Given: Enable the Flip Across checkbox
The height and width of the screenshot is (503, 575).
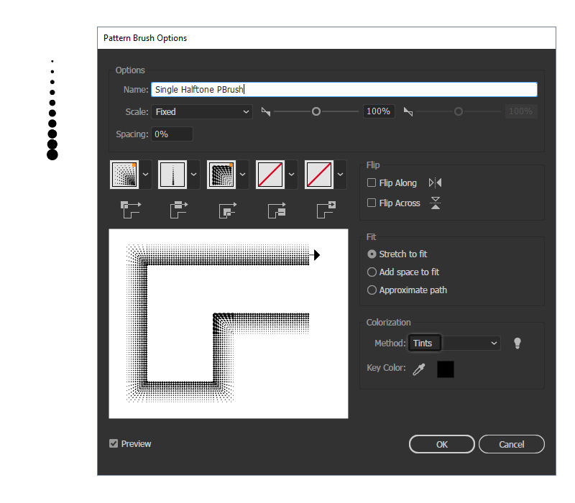Looking at the screenshot, I should tap(372, 203).
